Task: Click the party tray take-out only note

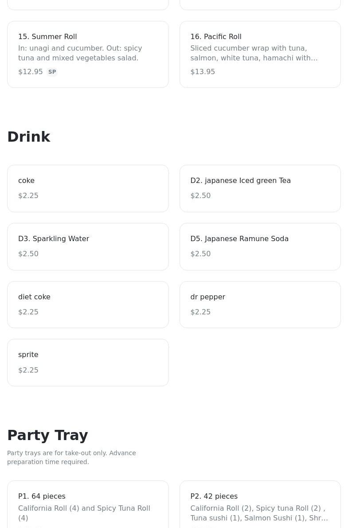Action: pos(71,457)
